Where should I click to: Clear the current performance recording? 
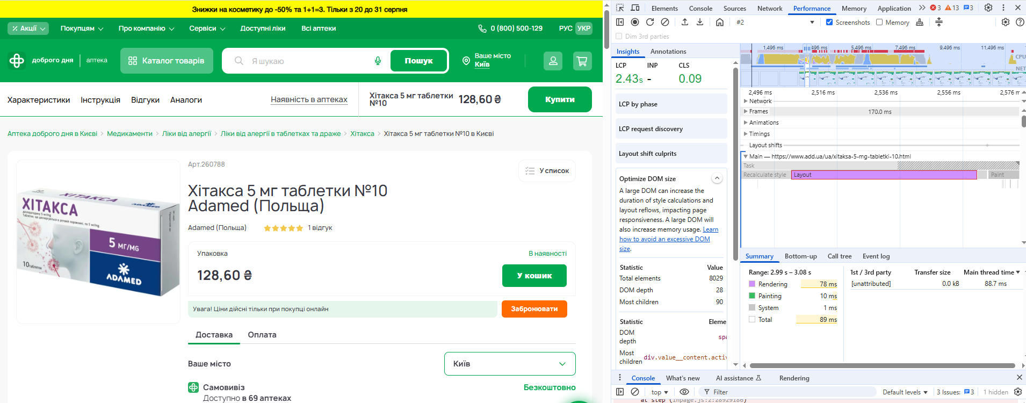[x=665, y=22]
